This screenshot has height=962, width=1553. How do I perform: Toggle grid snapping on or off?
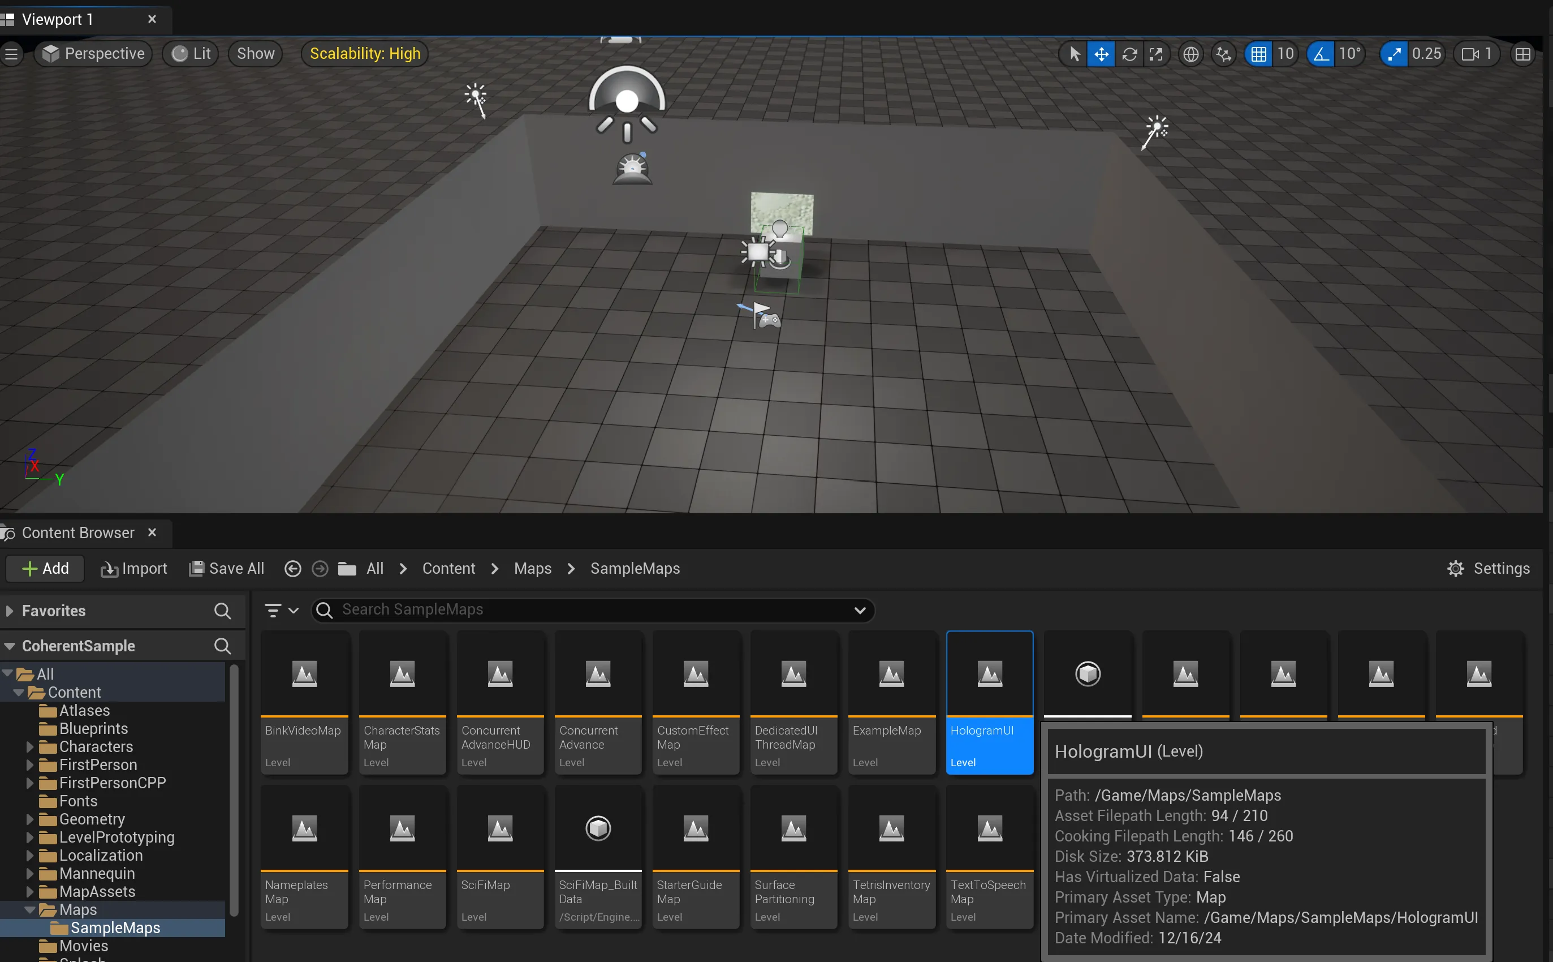point(1259,54)
